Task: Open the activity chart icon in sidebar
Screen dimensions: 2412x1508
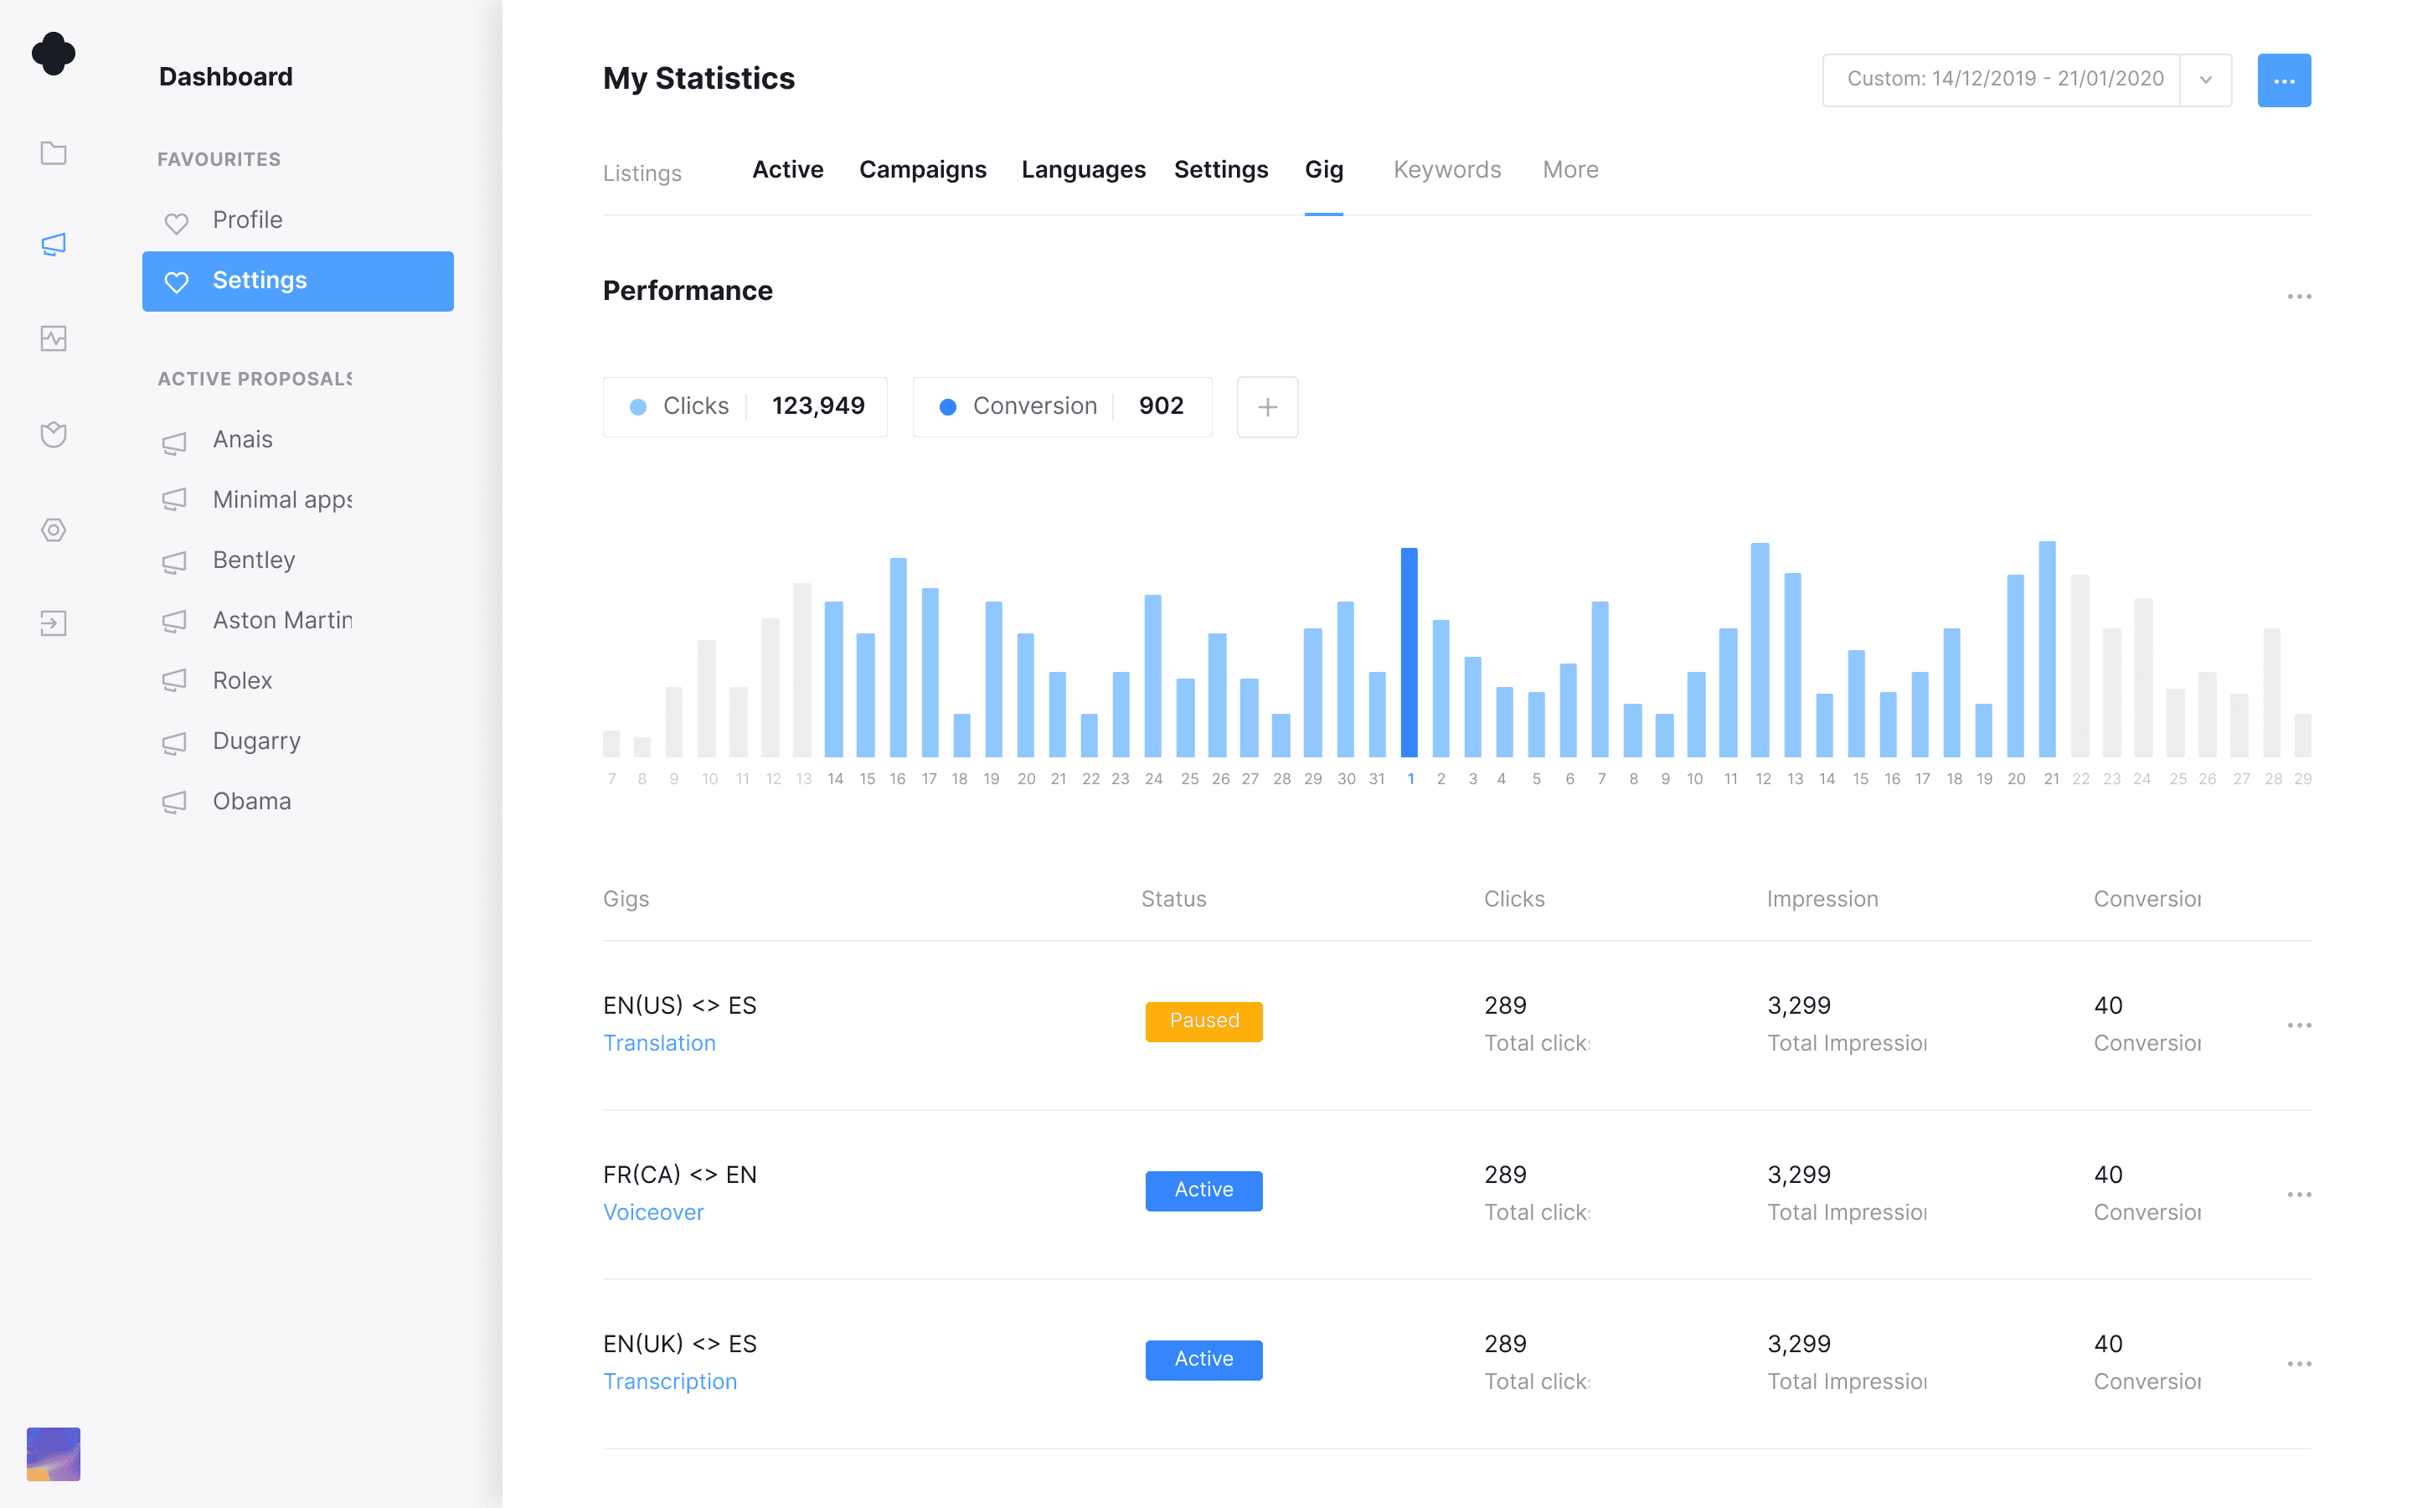Action: click(54, 338)
